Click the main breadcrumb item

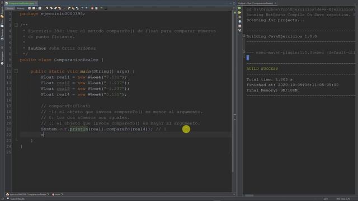[57, 194]
